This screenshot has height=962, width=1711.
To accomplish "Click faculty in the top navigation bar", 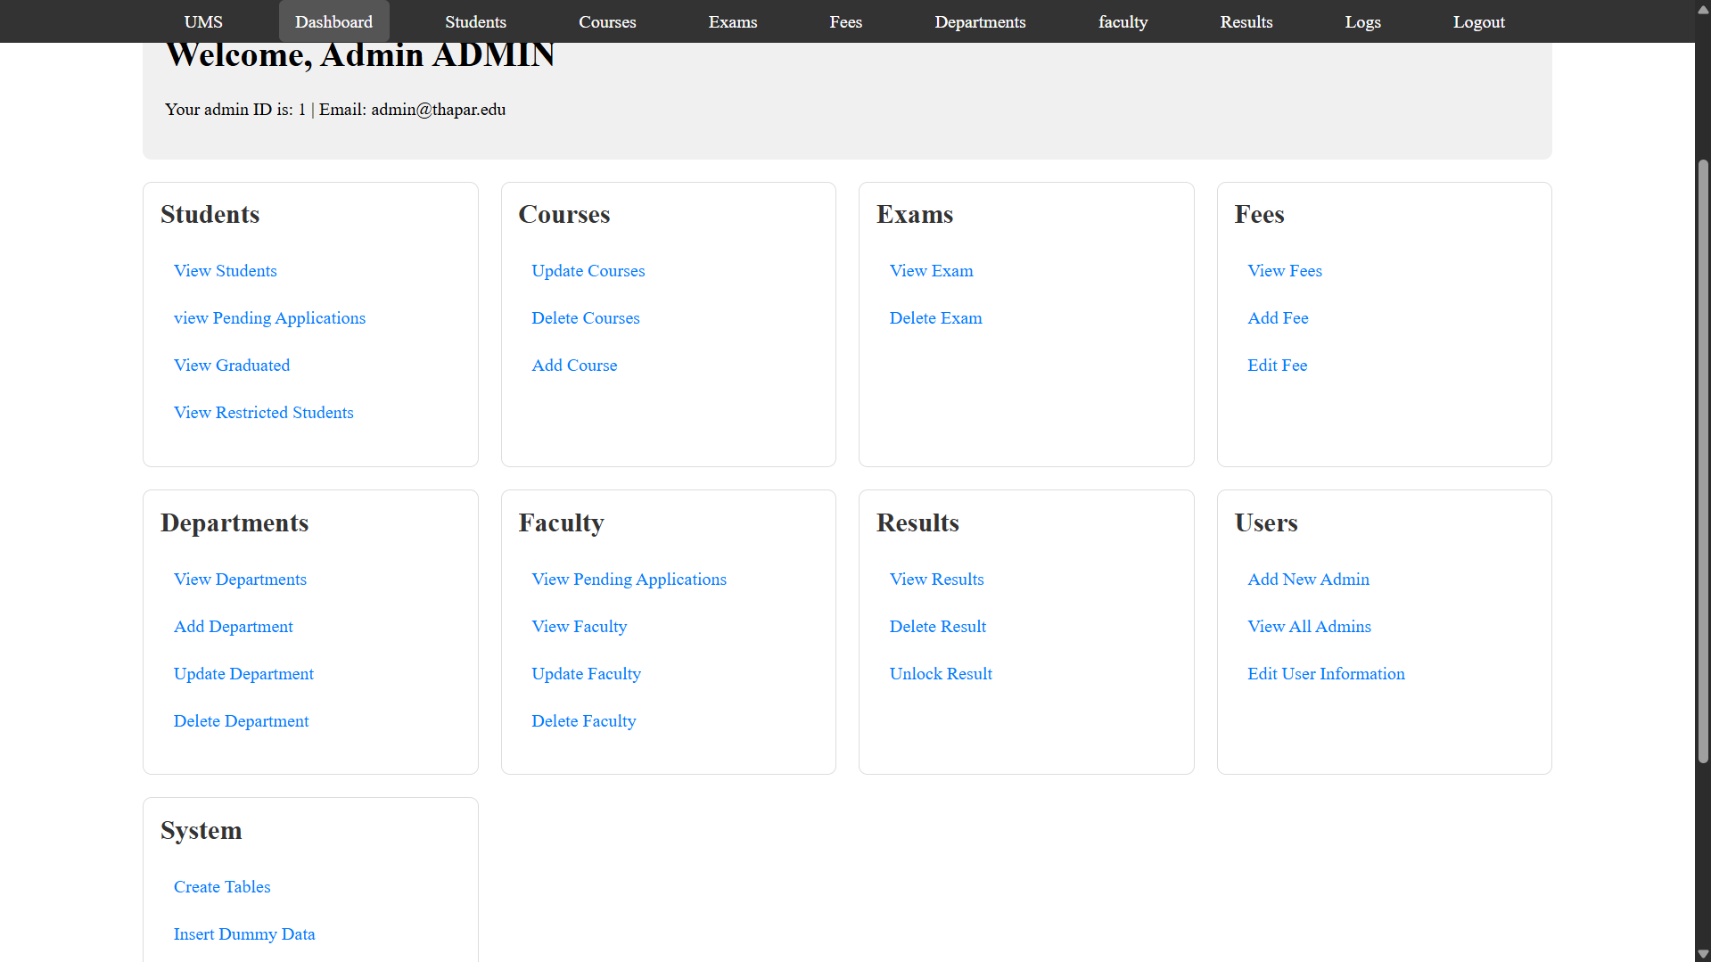I will tap(1123, 21).
